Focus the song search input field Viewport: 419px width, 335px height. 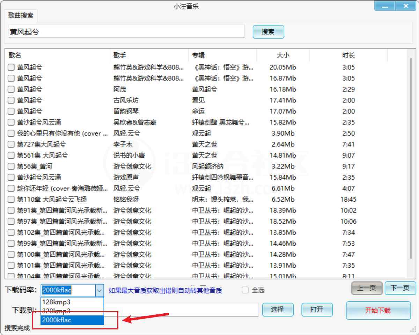coord(126,31)
